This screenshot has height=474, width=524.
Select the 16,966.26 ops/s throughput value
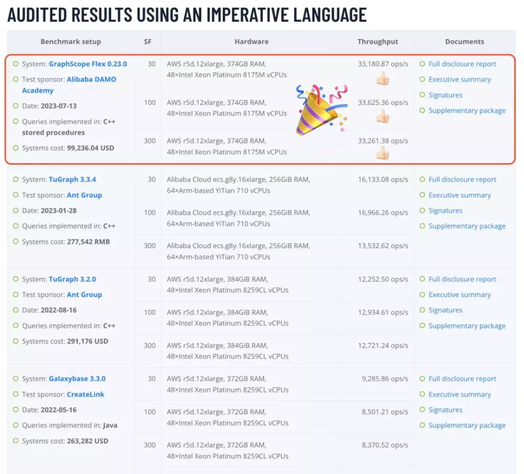point(383,212)
